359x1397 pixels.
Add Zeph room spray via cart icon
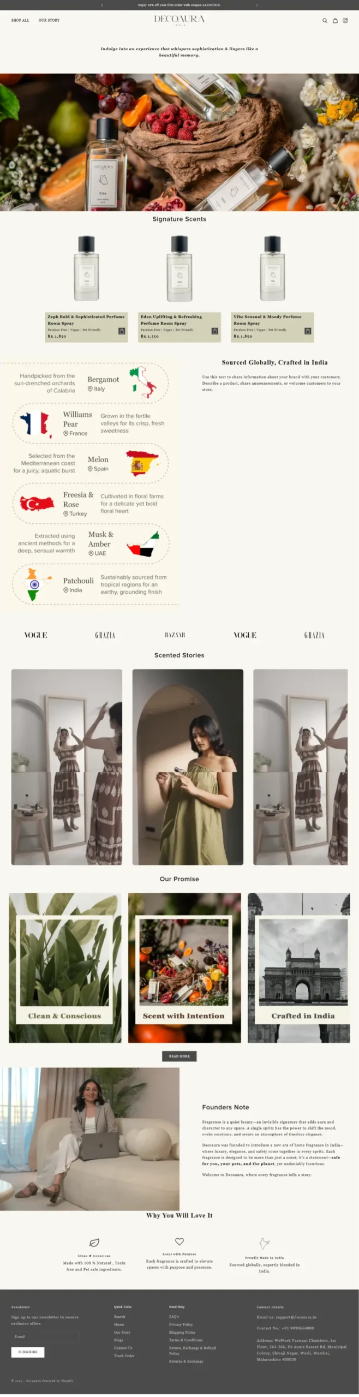point(122,331)
